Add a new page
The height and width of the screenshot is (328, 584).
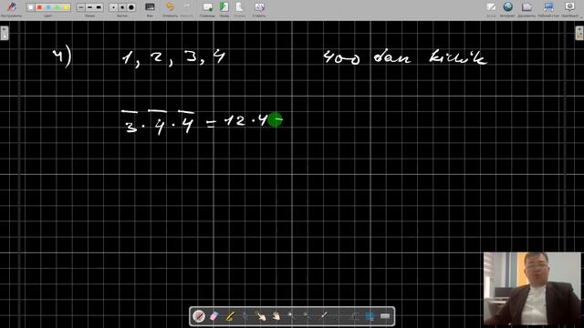point(207,7)
